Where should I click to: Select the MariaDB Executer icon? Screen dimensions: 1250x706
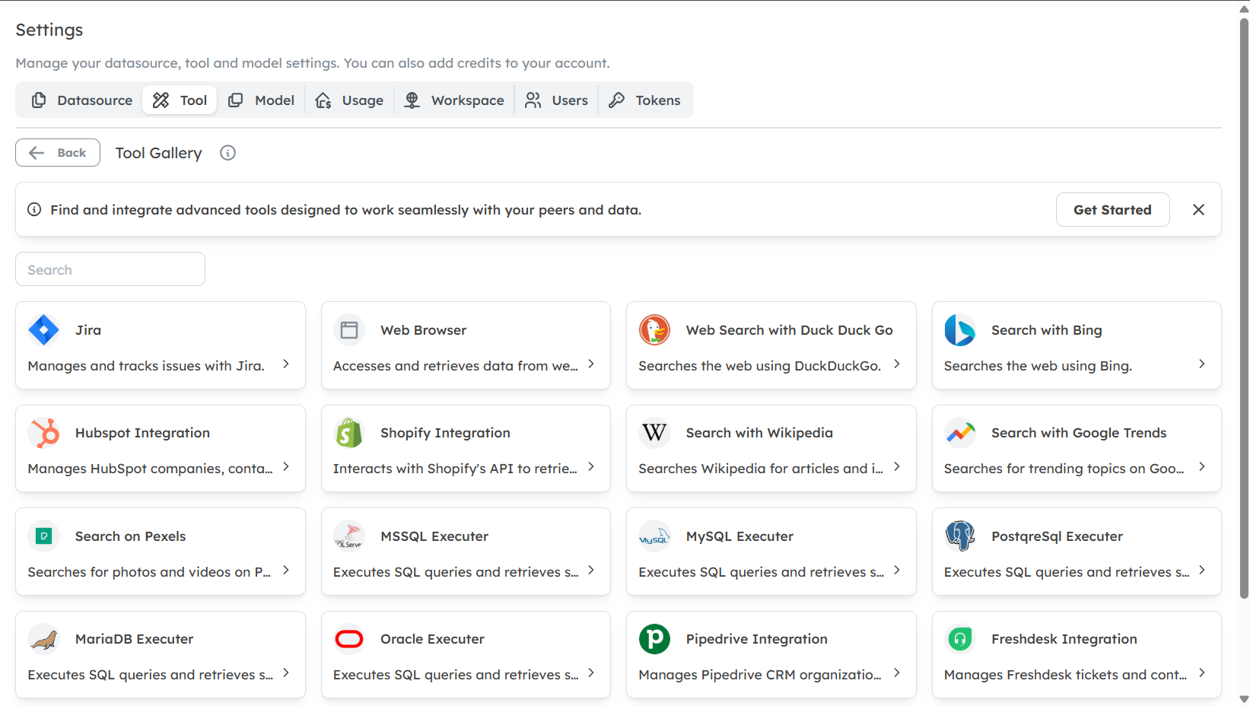(x=43, y=638)
